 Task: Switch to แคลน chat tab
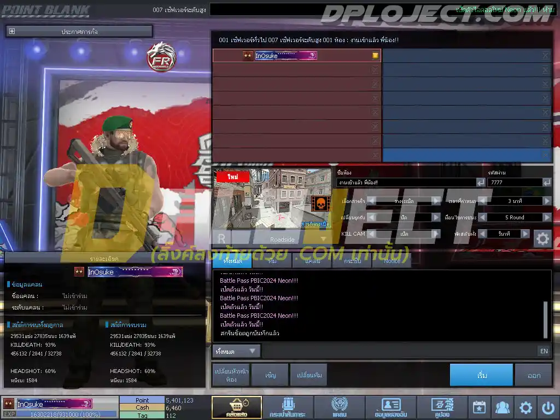click(312, 261)
